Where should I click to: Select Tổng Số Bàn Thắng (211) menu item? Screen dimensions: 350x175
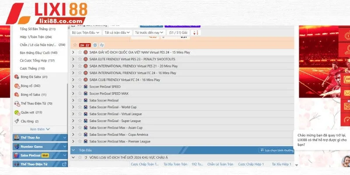(37, 29)
